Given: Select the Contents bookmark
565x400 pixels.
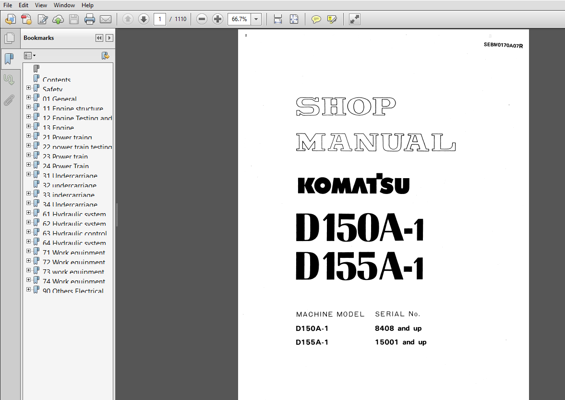Looking at the screenshot, I should tap(57, 79).
